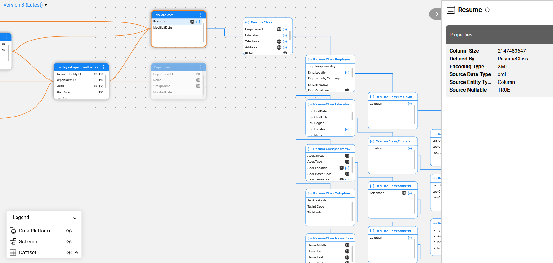This screenshot has width=553, height=263.
Task: Click nested-object icon on Employment row
Action: click(285, 29)
